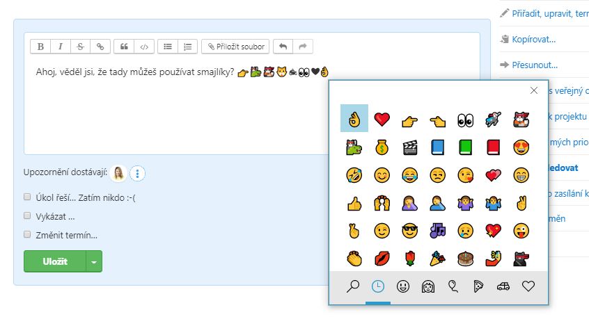Pick the clapper board emoji
Screen dimensions: 589x335
coord(410,148)
